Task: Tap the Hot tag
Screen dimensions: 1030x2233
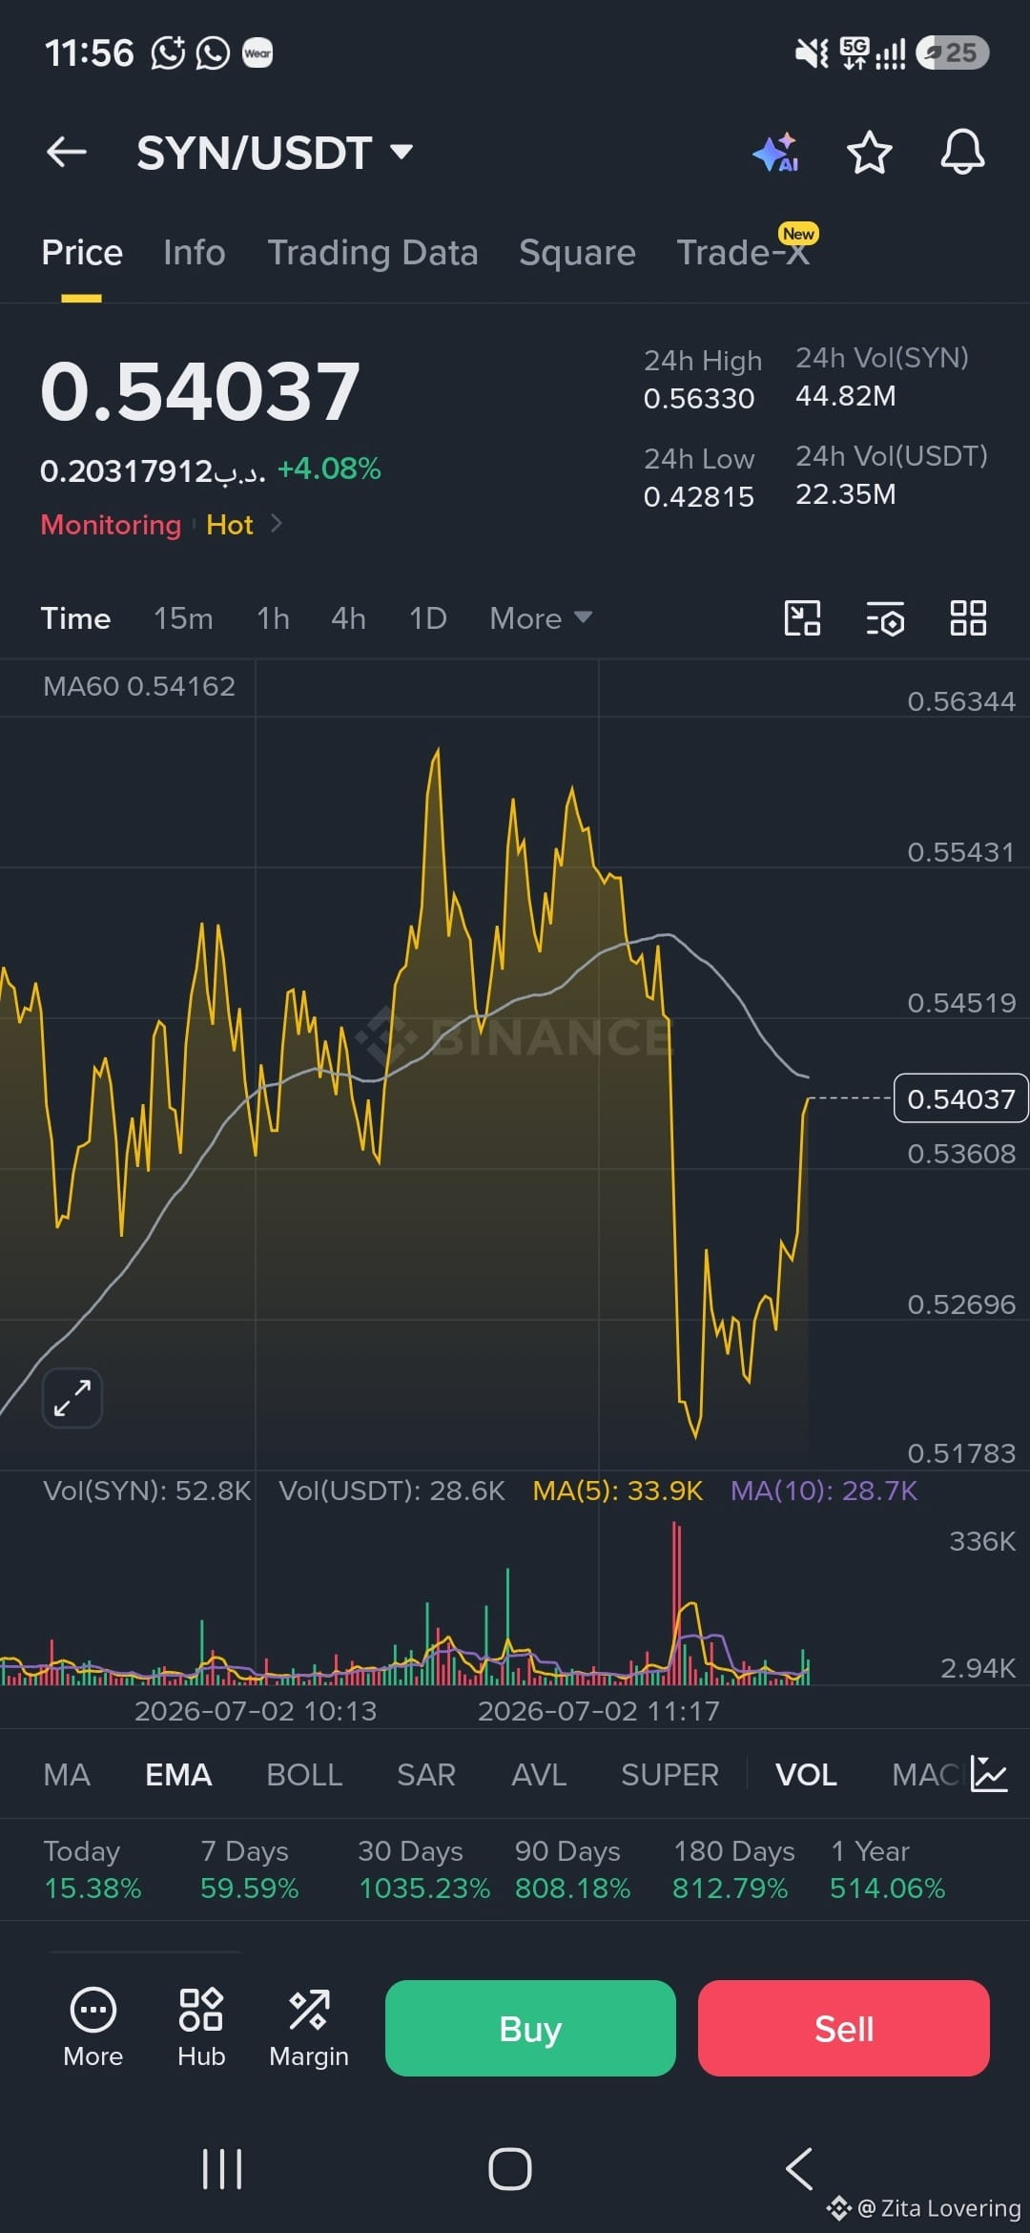Action: [x=230, y=525]
